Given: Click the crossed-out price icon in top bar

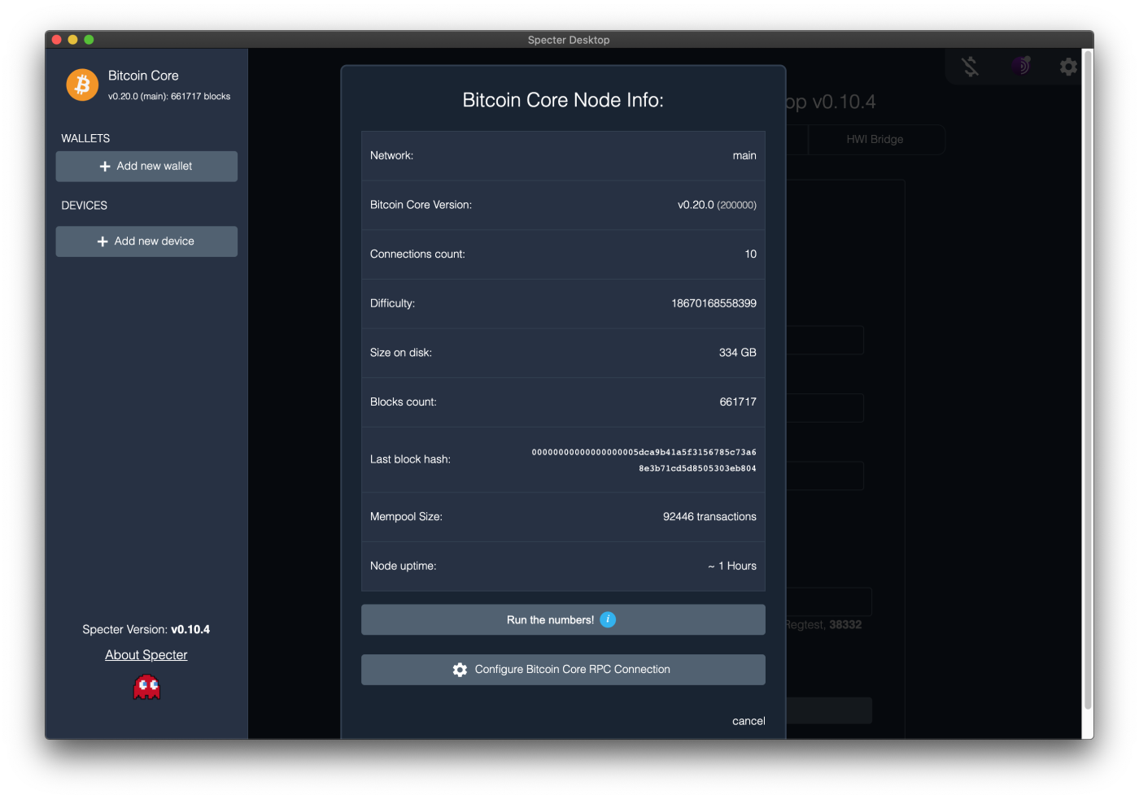Looking at the screenshot, I should pyautogui.click(x=970, y=67).
